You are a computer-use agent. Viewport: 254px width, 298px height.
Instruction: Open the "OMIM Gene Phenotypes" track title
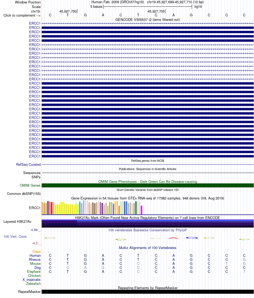[x=148, y=182]
